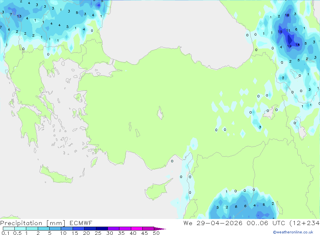The width and height of the screenshot is (320, 235).
Task: Click the 0.1–0.5 mm legend color box
Action: (x=9, y=229)
